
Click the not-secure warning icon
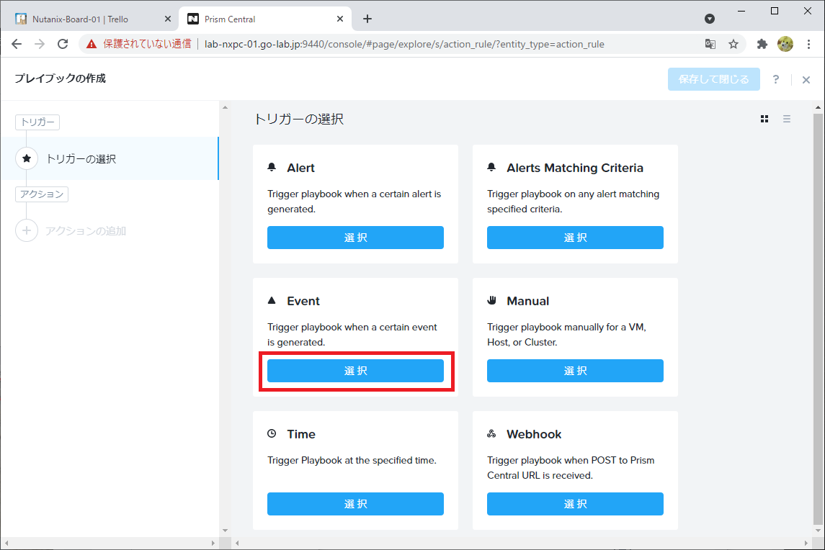(92, 44)
